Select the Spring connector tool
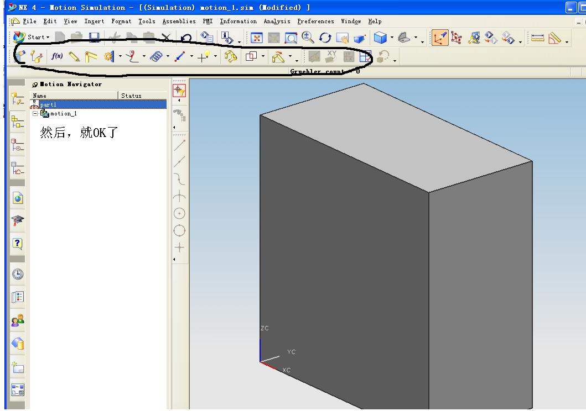 [156, 56]
